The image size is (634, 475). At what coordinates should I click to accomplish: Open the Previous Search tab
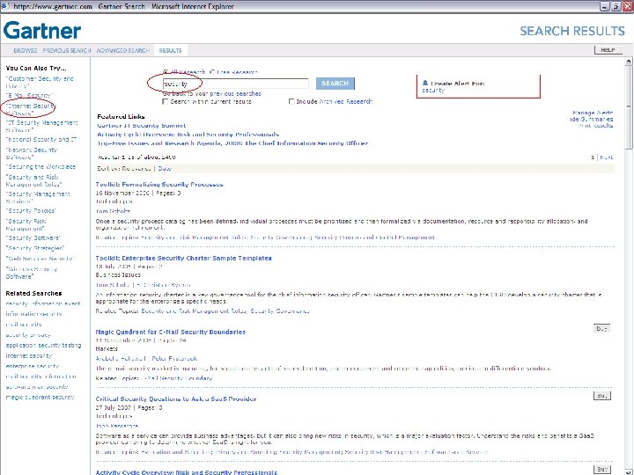pyautogui.click(x=67, y=50)
